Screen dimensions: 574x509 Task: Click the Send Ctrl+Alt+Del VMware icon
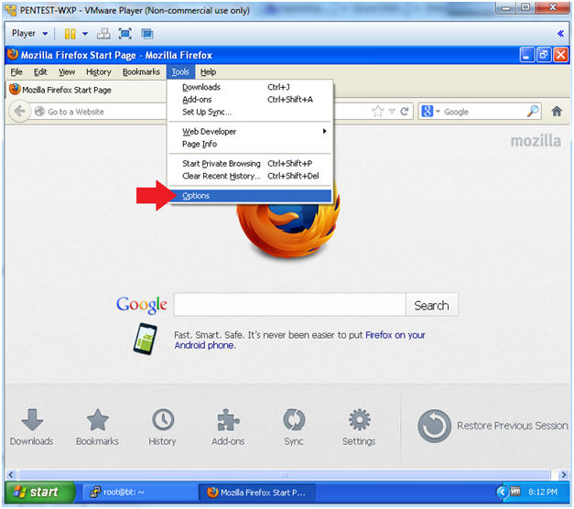click(x=103, y=34)
